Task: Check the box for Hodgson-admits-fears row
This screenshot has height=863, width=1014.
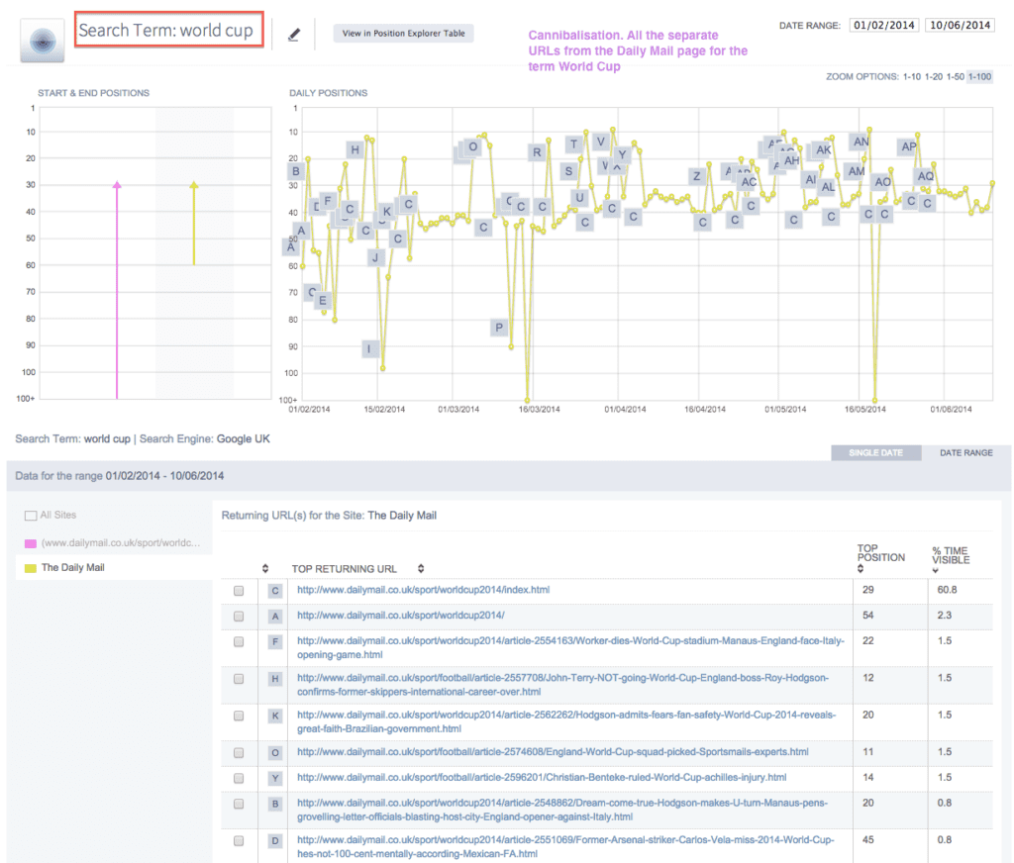Action: click(239, 716)
